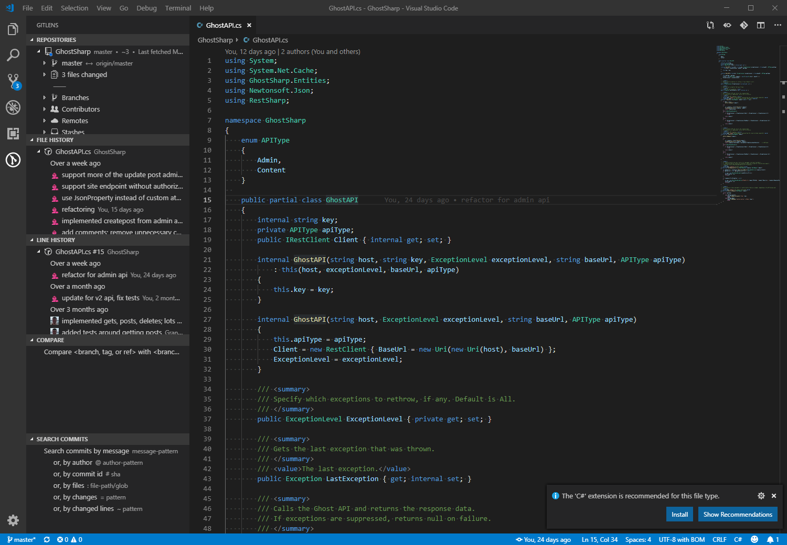Open the GitLens view in activity bar
This screenshot has width=787, height=545.
[13, 160]
